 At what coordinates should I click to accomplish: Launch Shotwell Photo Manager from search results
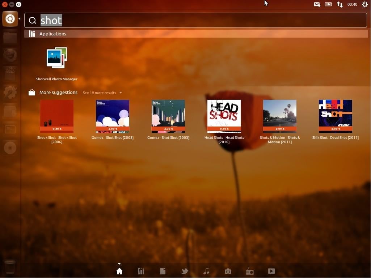pyautogui.click(x=57, y=58)
